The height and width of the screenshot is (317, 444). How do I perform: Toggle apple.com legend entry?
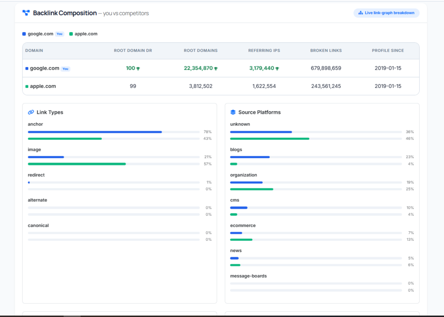coord(83,34)
